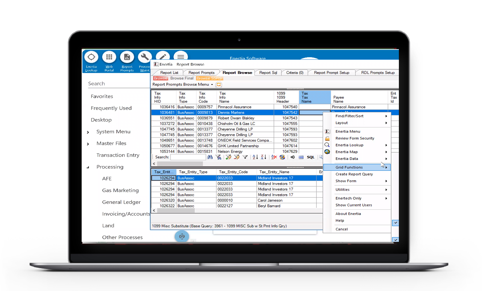
Task: Click the filter-with-binoculars icon in grid toolbar
Action: click(x=218, y=157)
